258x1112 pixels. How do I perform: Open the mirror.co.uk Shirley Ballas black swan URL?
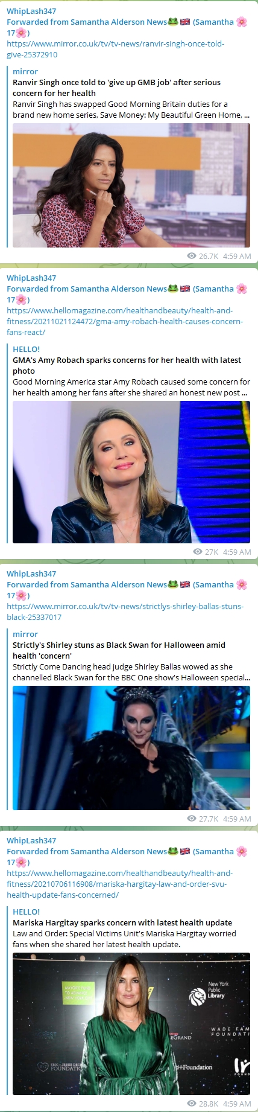(x=125, y=612)
